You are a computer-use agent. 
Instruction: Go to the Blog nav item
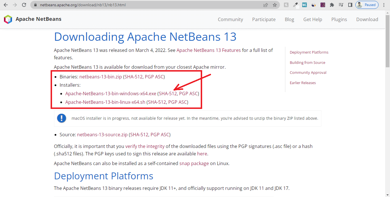289,19
